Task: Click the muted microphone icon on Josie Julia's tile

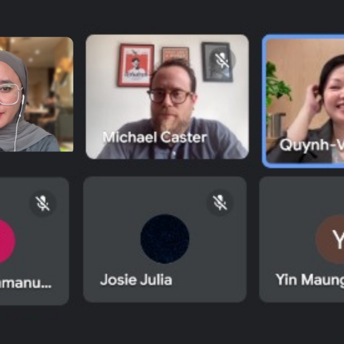Action: (220, 202)
